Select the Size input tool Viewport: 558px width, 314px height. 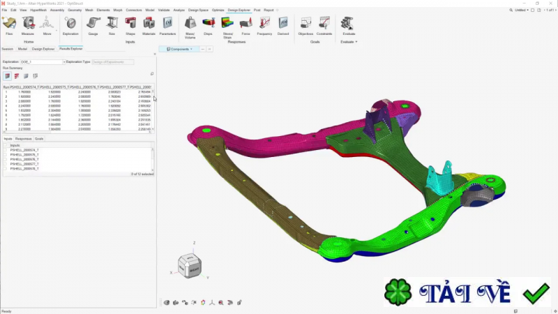(112, 26)
